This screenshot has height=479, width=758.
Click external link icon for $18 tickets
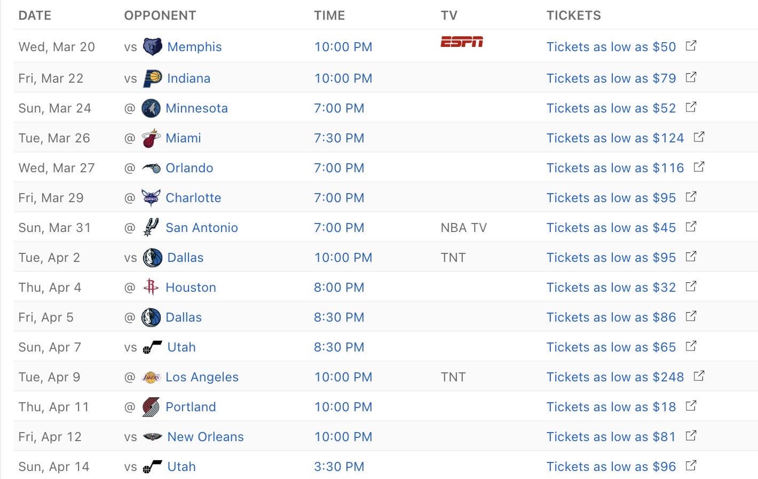[691, 406]
